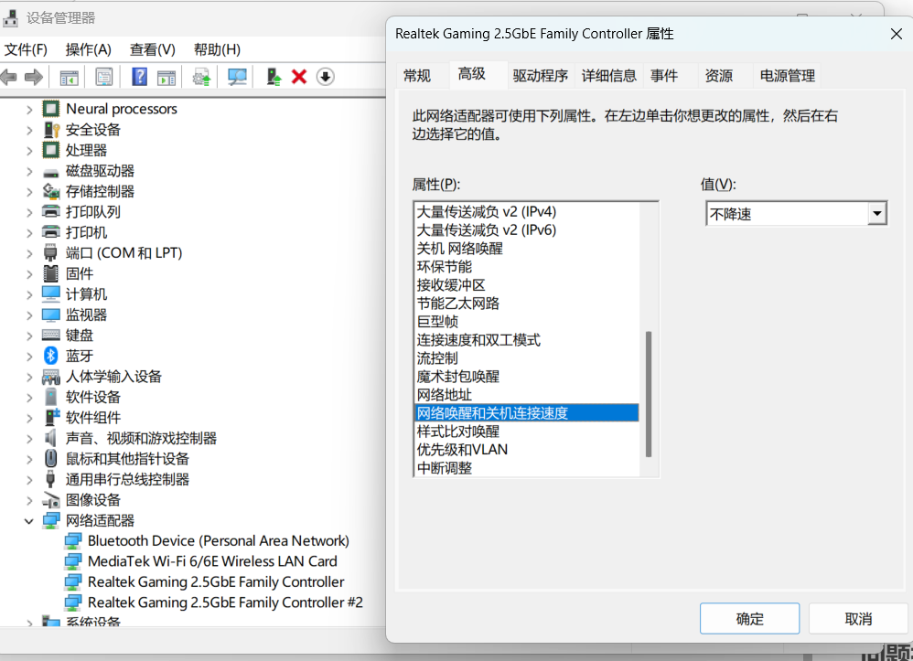Click the black down-arrow circle toolbar icon
The image size is (913, 661).
(x=326, y=77)
